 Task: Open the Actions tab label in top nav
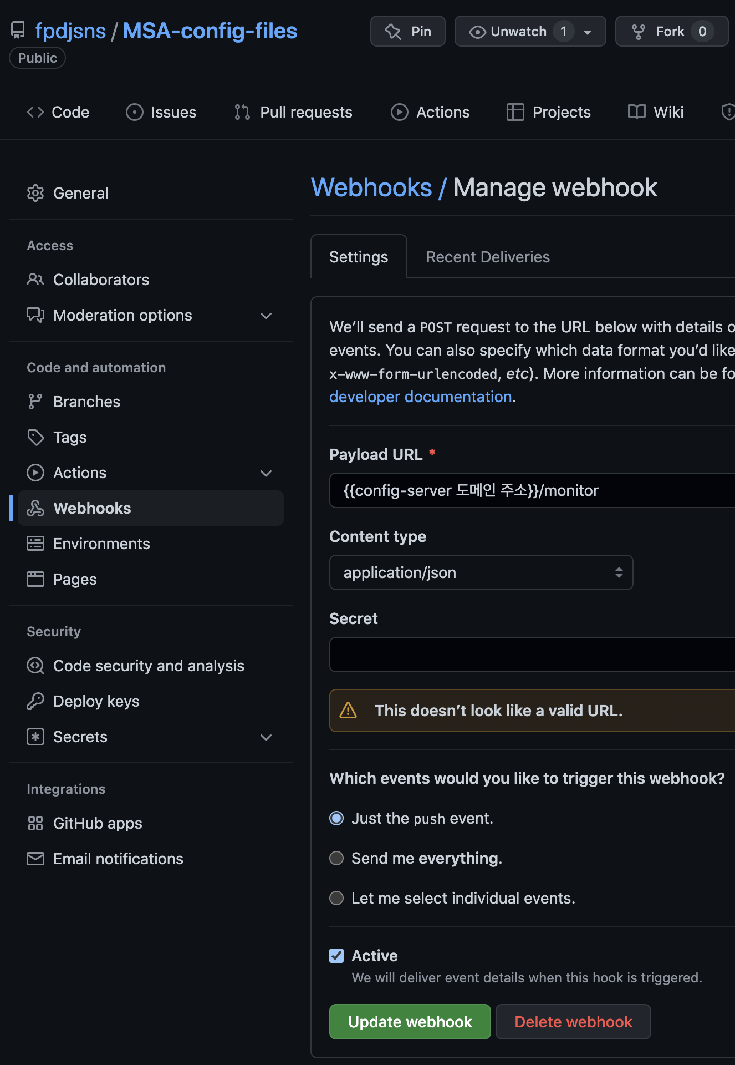[443, 112]
